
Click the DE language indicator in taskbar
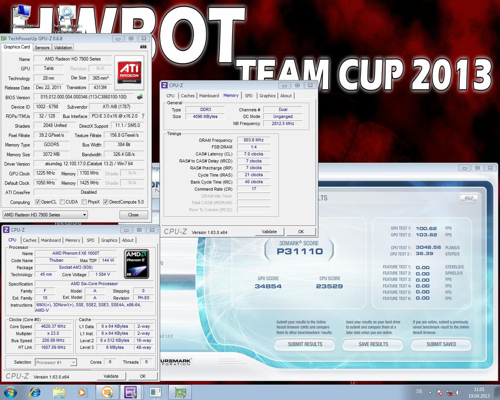[419, 391]
